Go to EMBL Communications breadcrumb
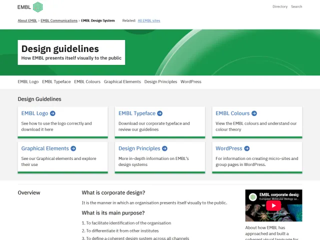The width and height of the screenshot is (320, 240). pyautogui.click(x=59, y=20)
